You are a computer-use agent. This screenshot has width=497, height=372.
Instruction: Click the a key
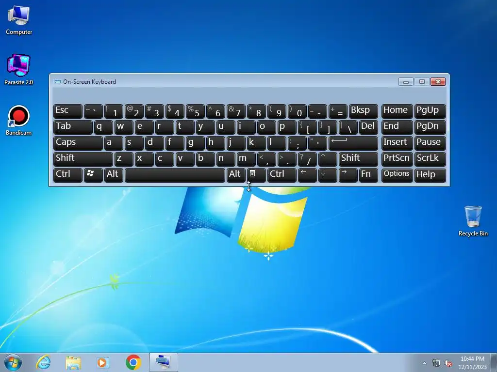coord(114,143)
